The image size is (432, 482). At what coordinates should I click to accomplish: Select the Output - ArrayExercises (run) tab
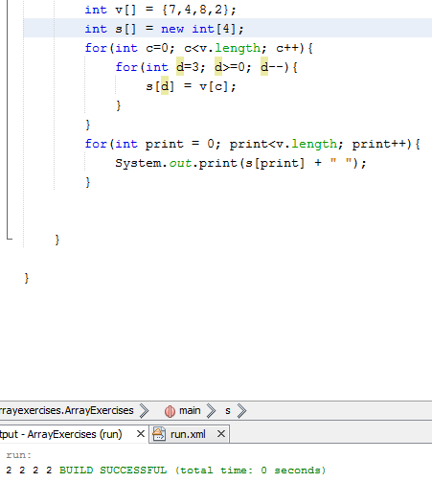coord(61,434)
